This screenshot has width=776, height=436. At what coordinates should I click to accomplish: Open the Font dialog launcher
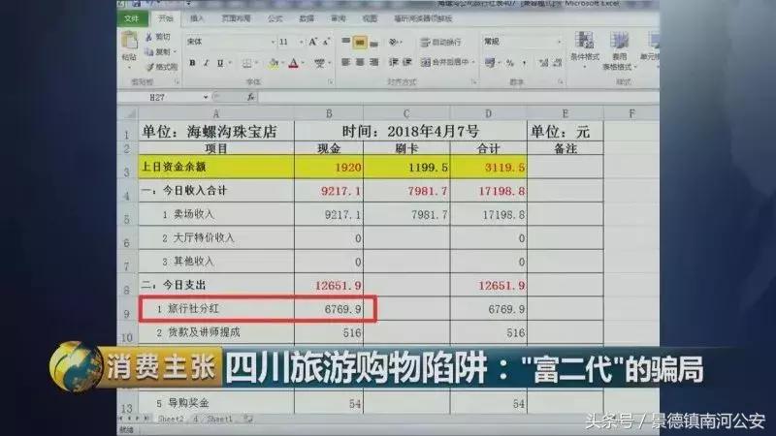pos(330,82)
